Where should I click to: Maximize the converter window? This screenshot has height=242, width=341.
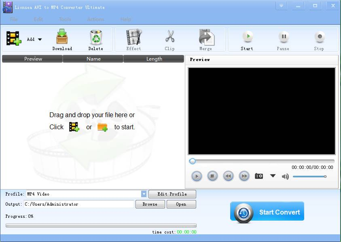(315, 6)
